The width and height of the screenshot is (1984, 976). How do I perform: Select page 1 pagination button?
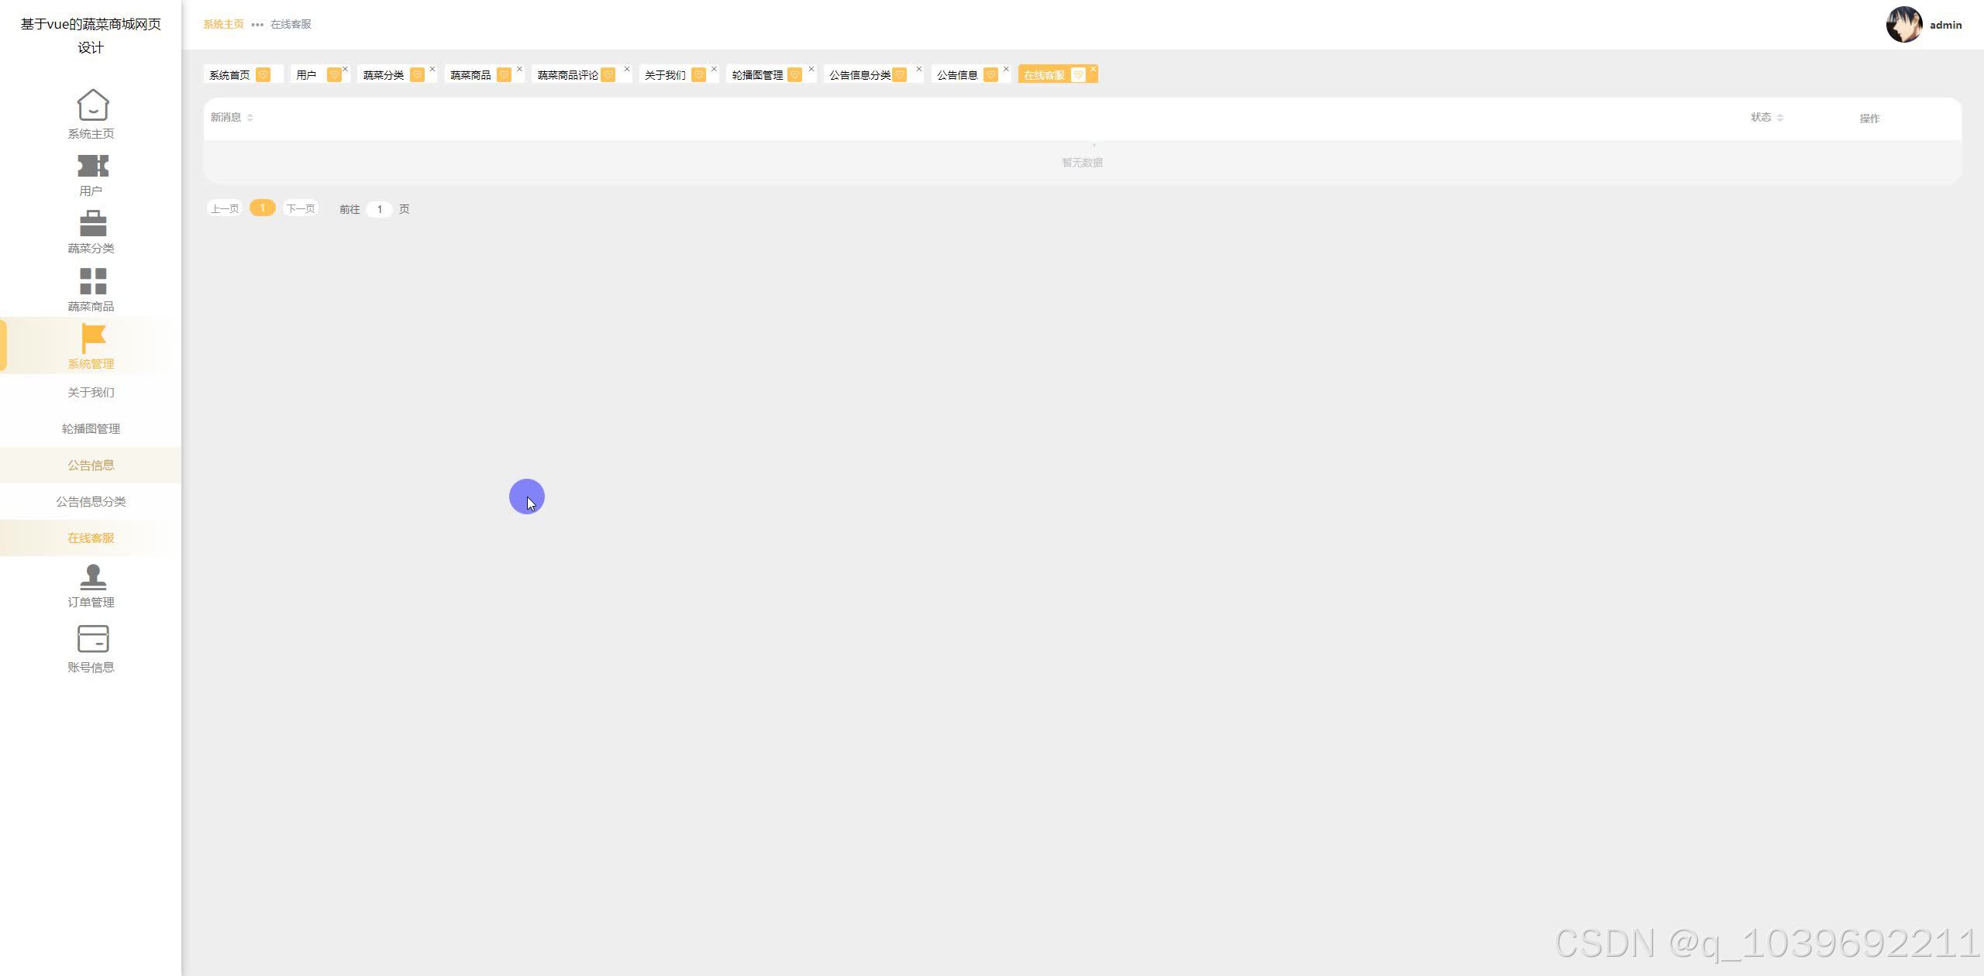262,208
